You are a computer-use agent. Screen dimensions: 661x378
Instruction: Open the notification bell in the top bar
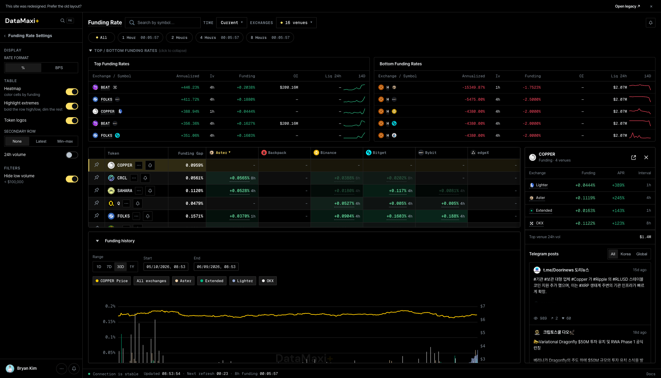pyautogui.click(x=651, y=23)
